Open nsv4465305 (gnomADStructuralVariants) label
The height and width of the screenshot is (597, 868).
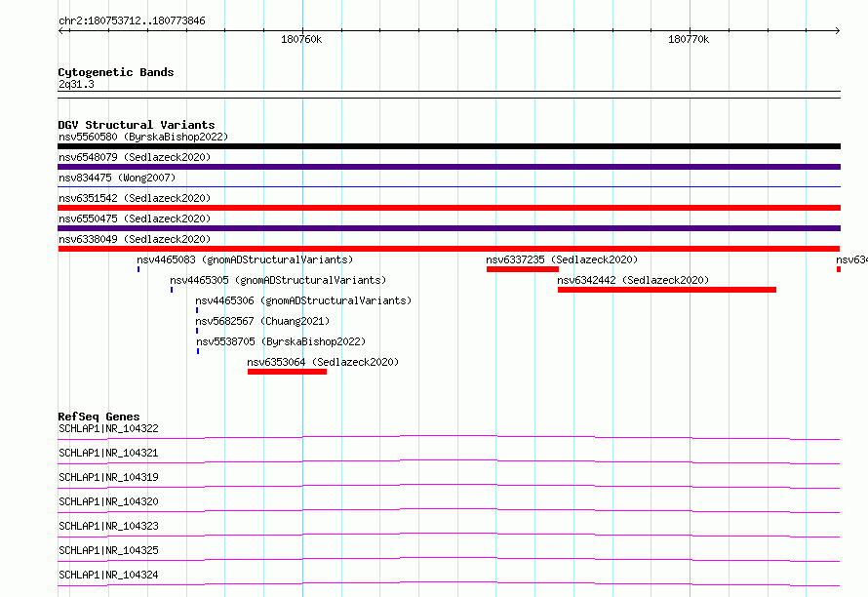point(278,280)
